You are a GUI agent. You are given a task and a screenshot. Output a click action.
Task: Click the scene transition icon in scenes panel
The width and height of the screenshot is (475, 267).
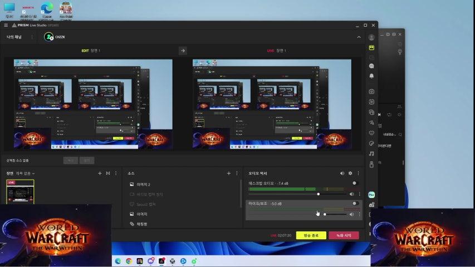pos(108,173)
